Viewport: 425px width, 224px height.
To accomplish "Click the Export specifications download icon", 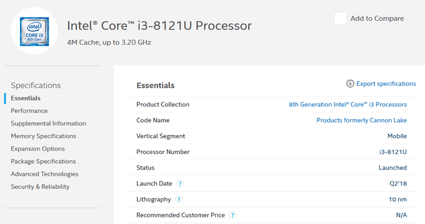I will pos(350,84).
